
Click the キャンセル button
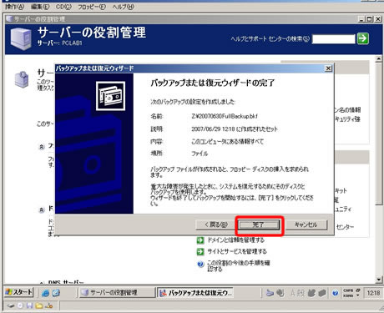(x=306, y=225)
